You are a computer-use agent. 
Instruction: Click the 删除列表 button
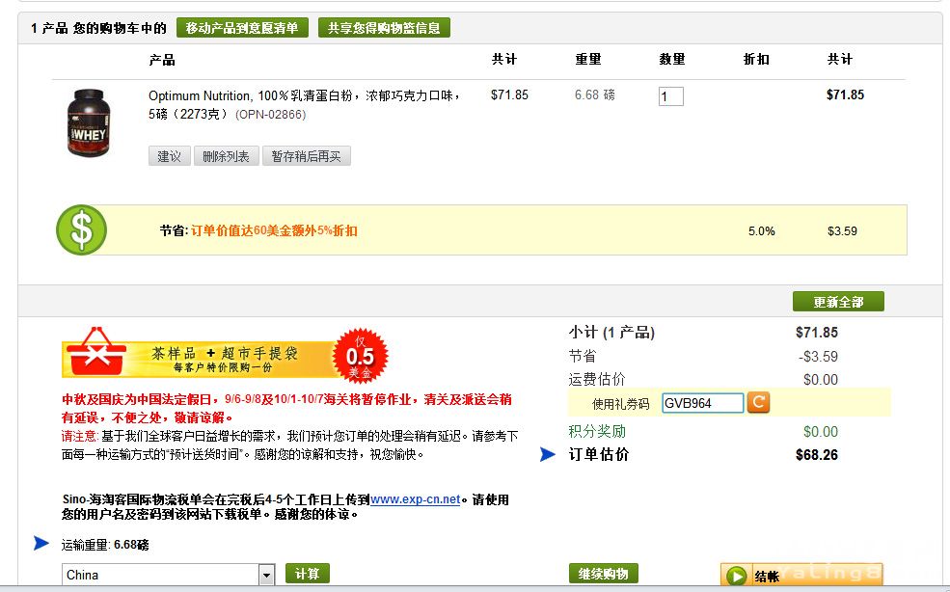(227, 156)
